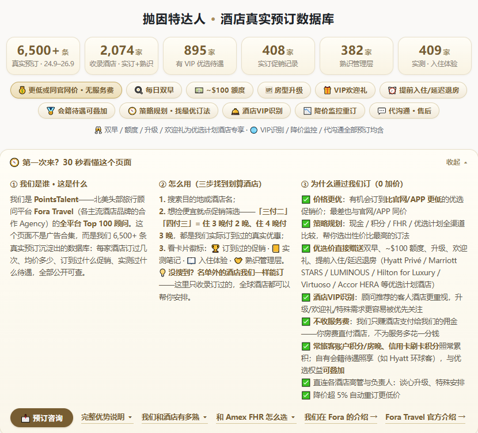Click the 2,074 家 收录酒店 stat card

tap(122, 56)
